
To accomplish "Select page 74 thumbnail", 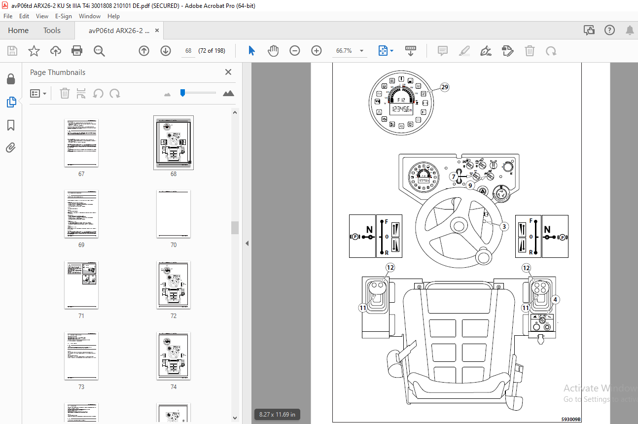I will (x=174, y=356).
